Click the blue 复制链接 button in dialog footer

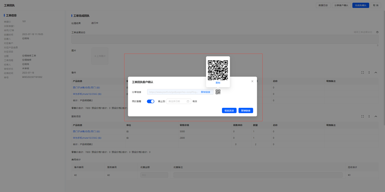(246, 111)
